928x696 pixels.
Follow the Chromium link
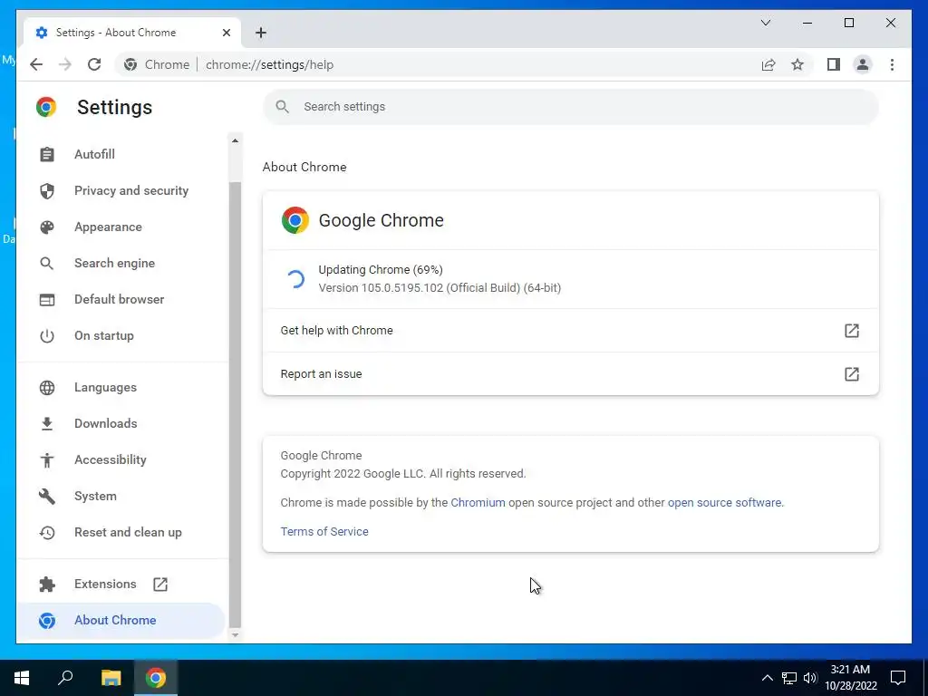click(478, 502)
